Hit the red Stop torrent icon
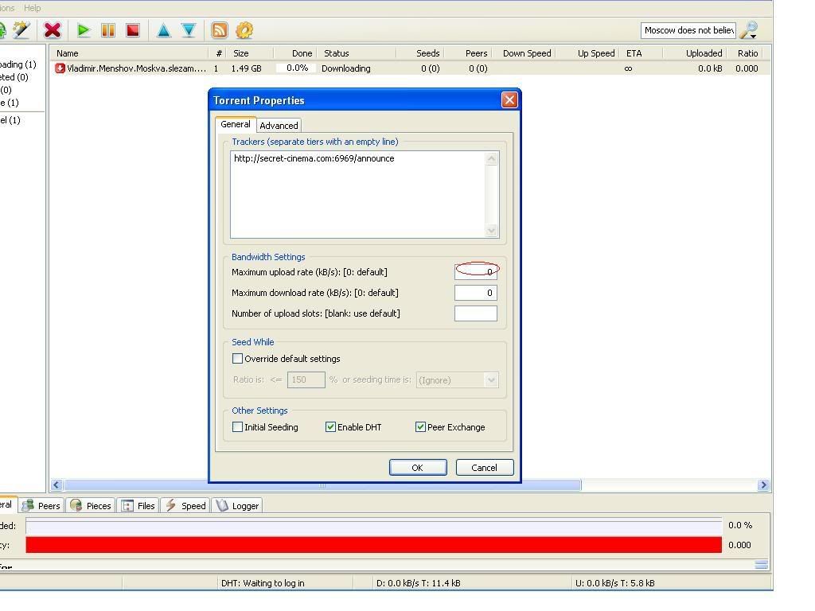Screen dimensions: 815x611 (x=133, y=30)
